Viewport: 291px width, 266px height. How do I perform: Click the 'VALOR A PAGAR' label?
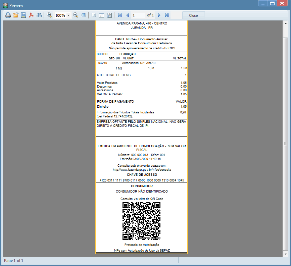tap(110, 94)
